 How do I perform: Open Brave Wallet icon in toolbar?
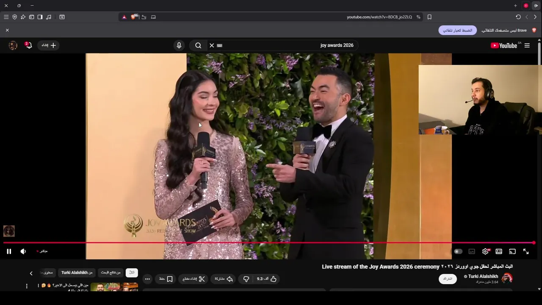point(31,17)
